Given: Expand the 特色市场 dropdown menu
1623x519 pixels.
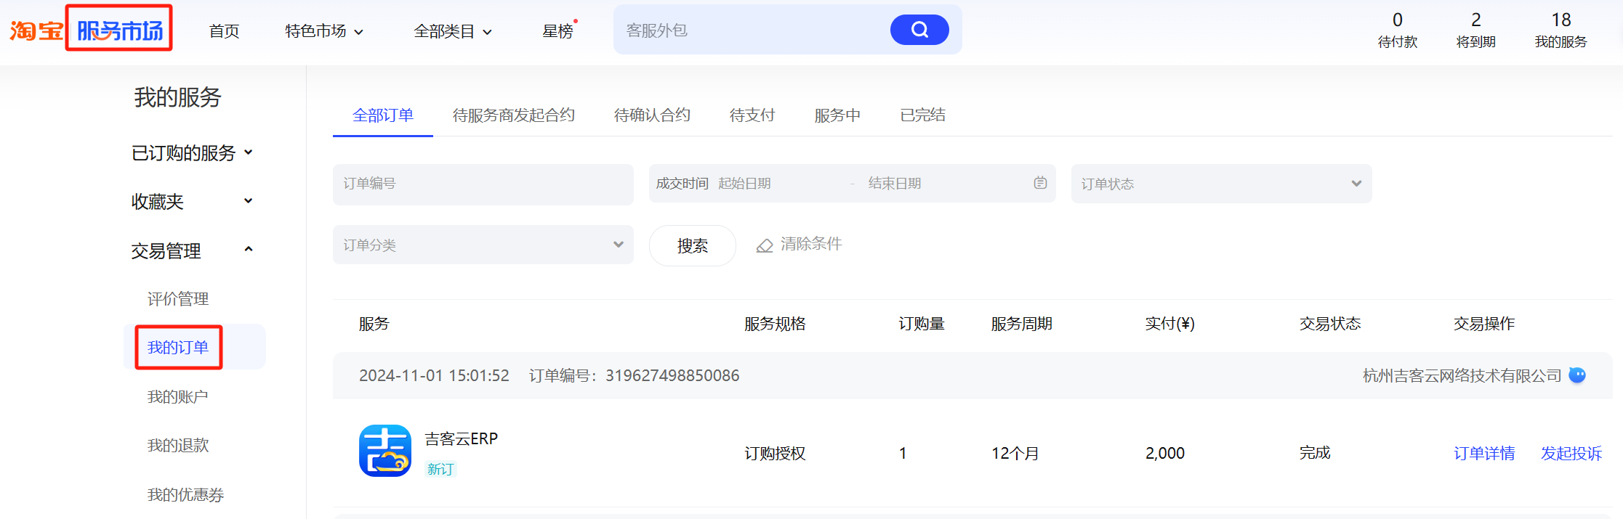Looking at the screenshot, I should (x=324, y=31).
